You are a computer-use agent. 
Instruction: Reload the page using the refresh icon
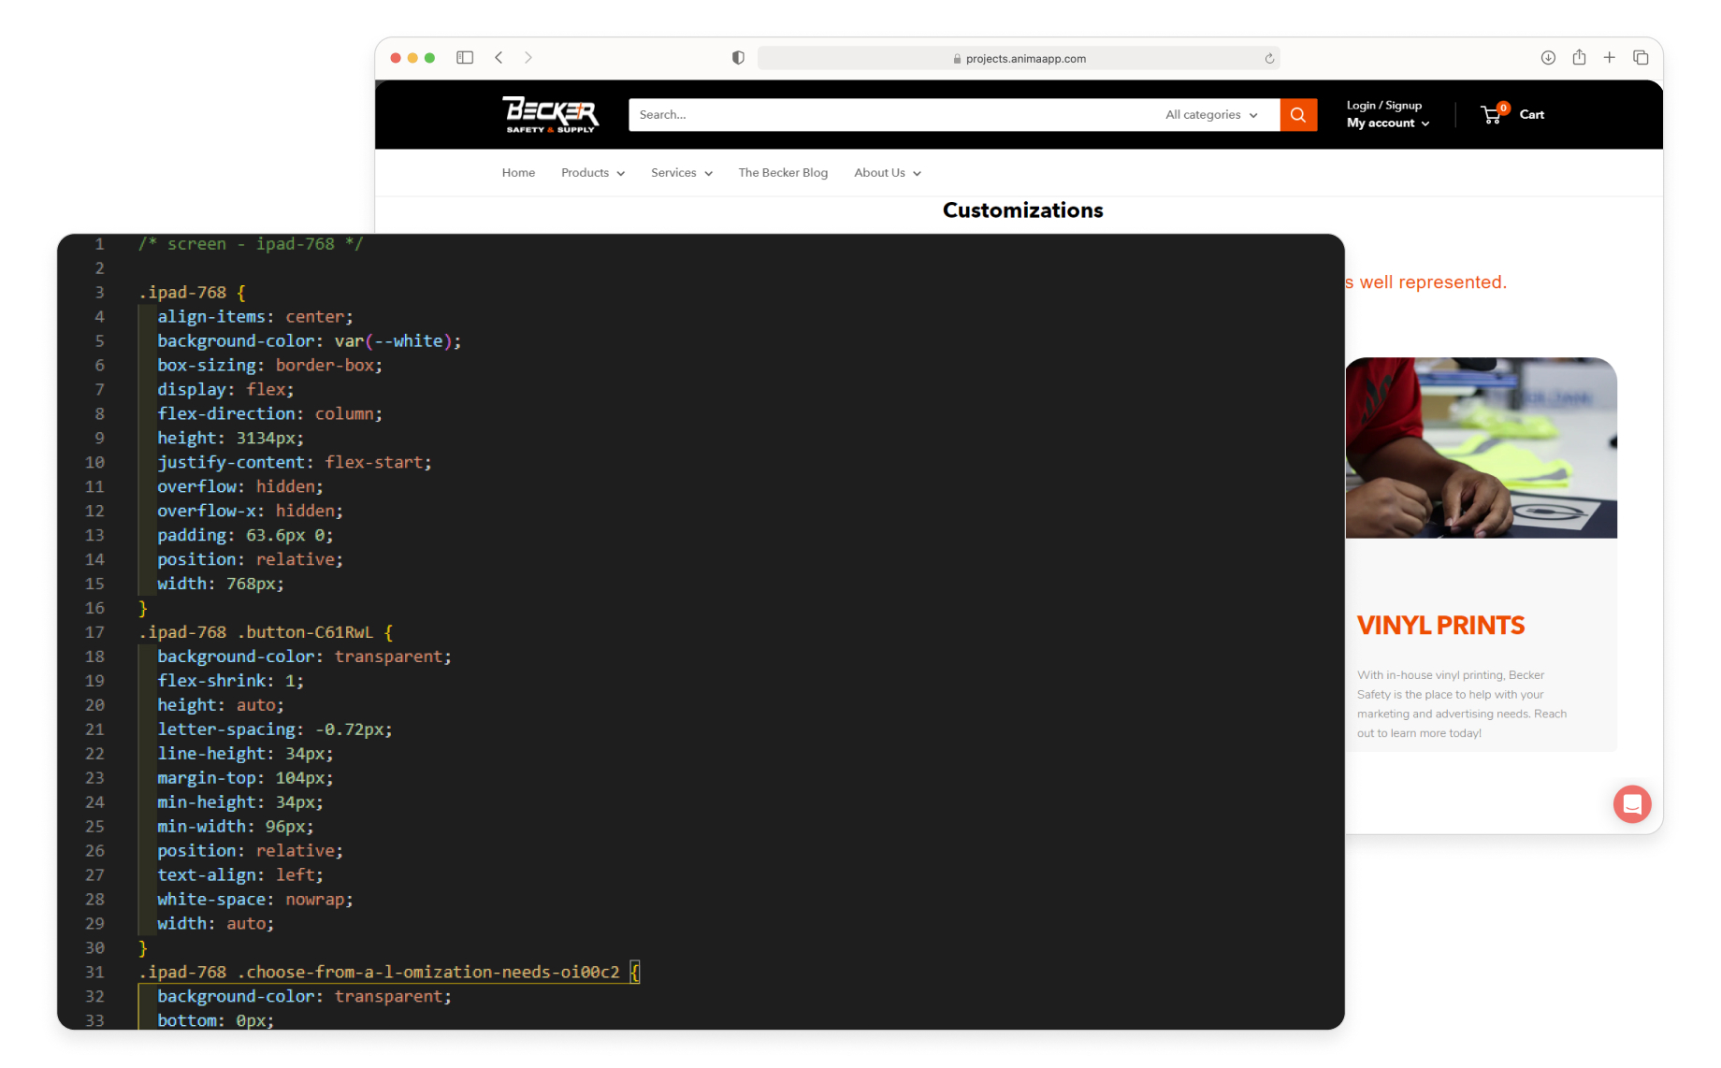click(1269, 59)
